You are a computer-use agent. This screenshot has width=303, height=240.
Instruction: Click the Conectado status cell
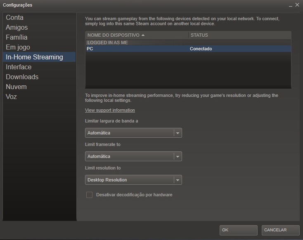tap(201, 49)
